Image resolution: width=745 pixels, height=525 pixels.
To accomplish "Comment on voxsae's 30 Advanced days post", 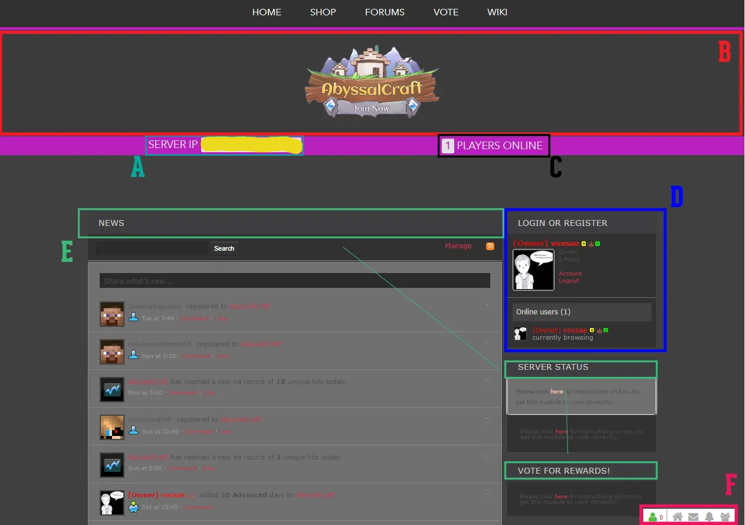I will (x=198, y=507).
